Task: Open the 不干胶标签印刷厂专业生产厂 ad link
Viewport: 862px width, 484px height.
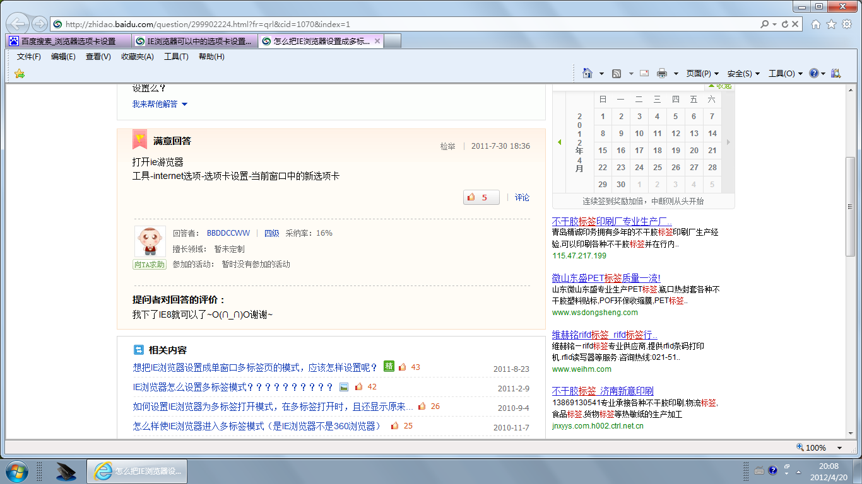Action: point(611,221)
